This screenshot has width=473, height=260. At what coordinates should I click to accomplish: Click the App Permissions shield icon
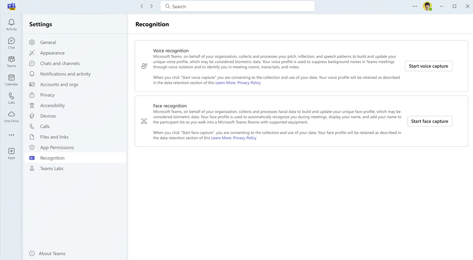pyautogui.click(x=32, y=148)
